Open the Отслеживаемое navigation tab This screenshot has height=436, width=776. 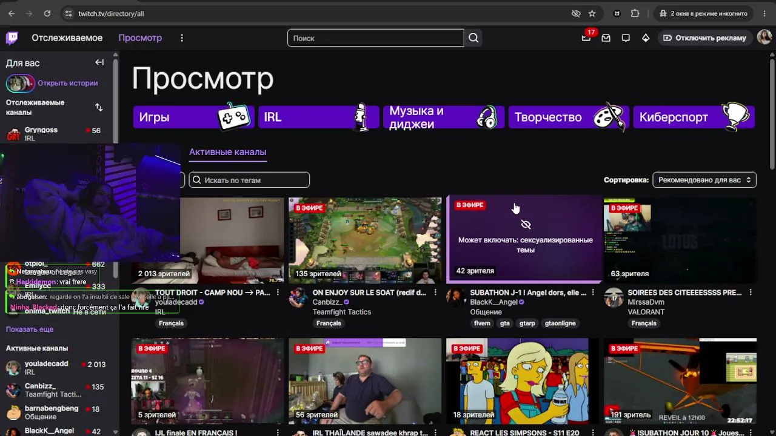[67, 38]
